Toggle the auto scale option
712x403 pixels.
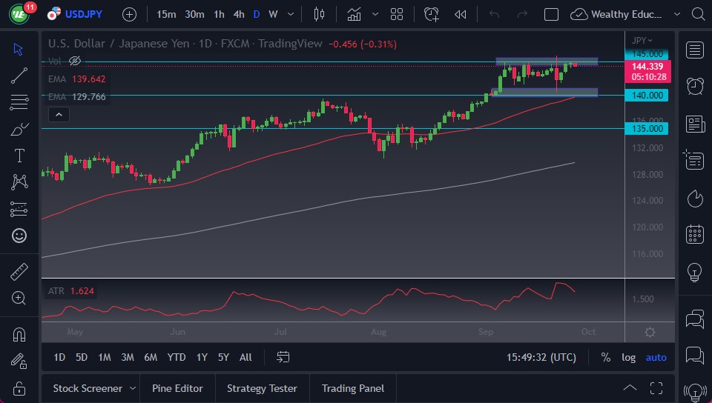tap(656, 357)
